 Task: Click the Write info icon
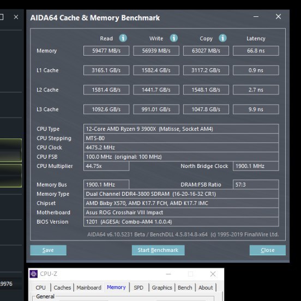174,38
